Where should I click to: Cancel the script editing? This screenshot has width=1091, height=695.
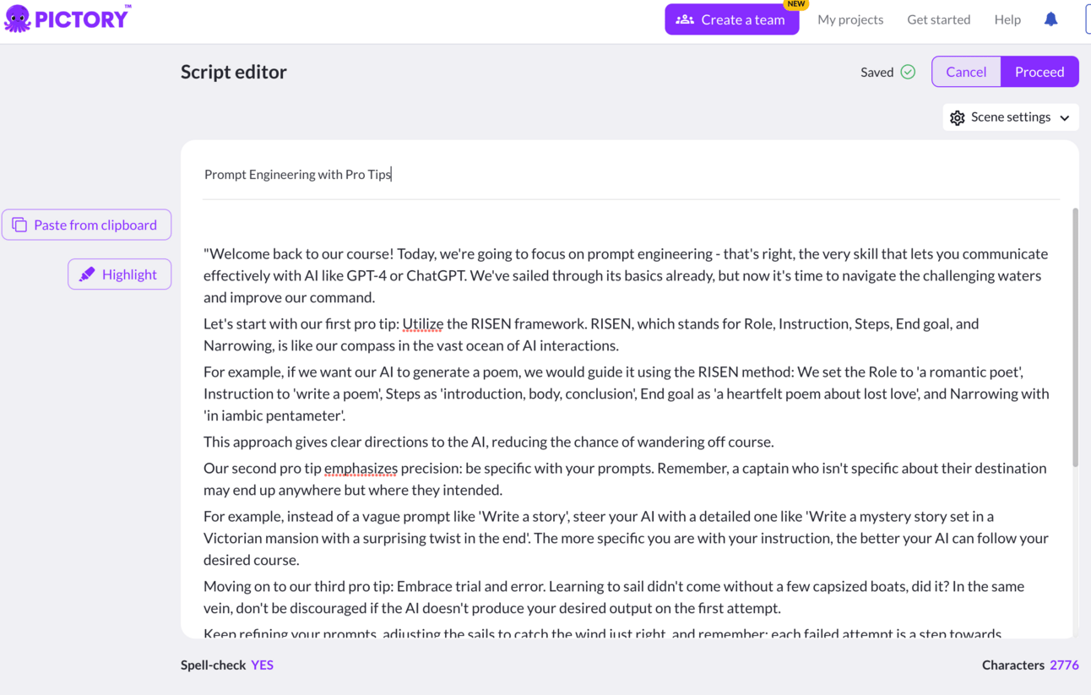(x=966, y=72)
